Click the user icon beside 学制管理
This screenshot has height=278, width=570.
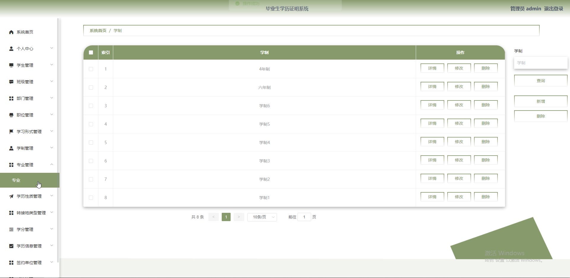11,148
